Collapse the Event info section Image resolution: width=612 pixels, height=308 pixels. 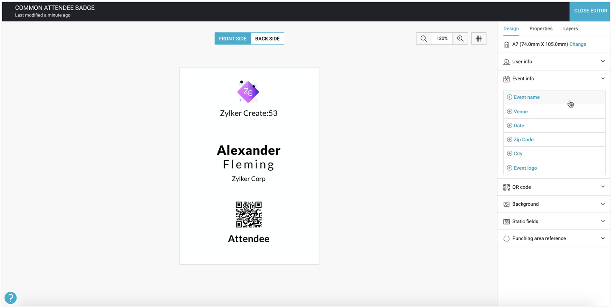(x=603, y=78)
